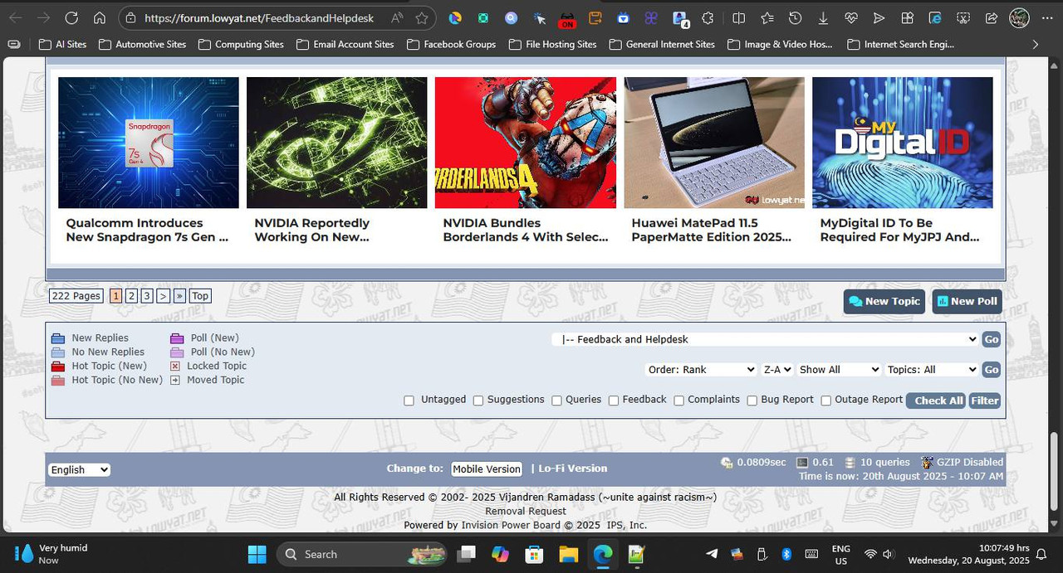The image size is (1063, 573).
Task: Open favorites list icon in toolbar
Action: (767, 17)
